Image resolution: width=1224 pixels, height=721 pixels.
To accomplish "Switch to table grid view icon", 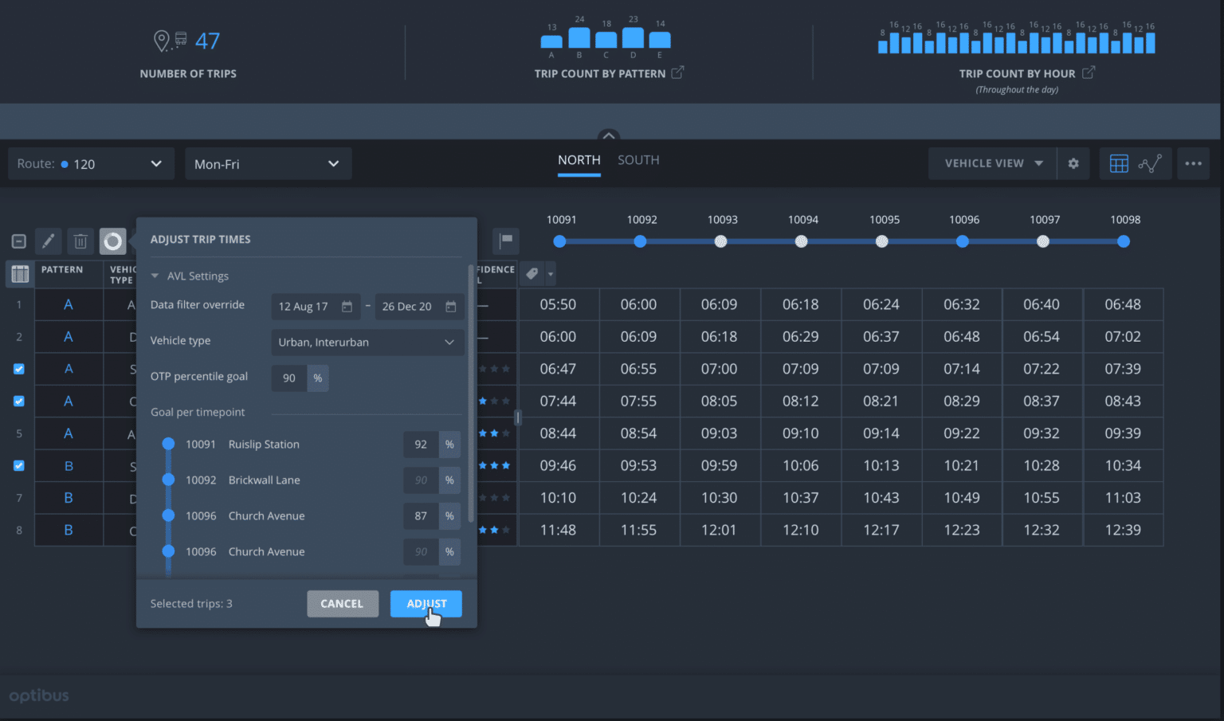I will click(x=1119, y=163).
